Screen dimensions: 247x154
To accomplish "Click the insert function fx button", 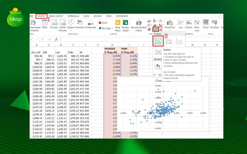I will click(x=56, y=39).
